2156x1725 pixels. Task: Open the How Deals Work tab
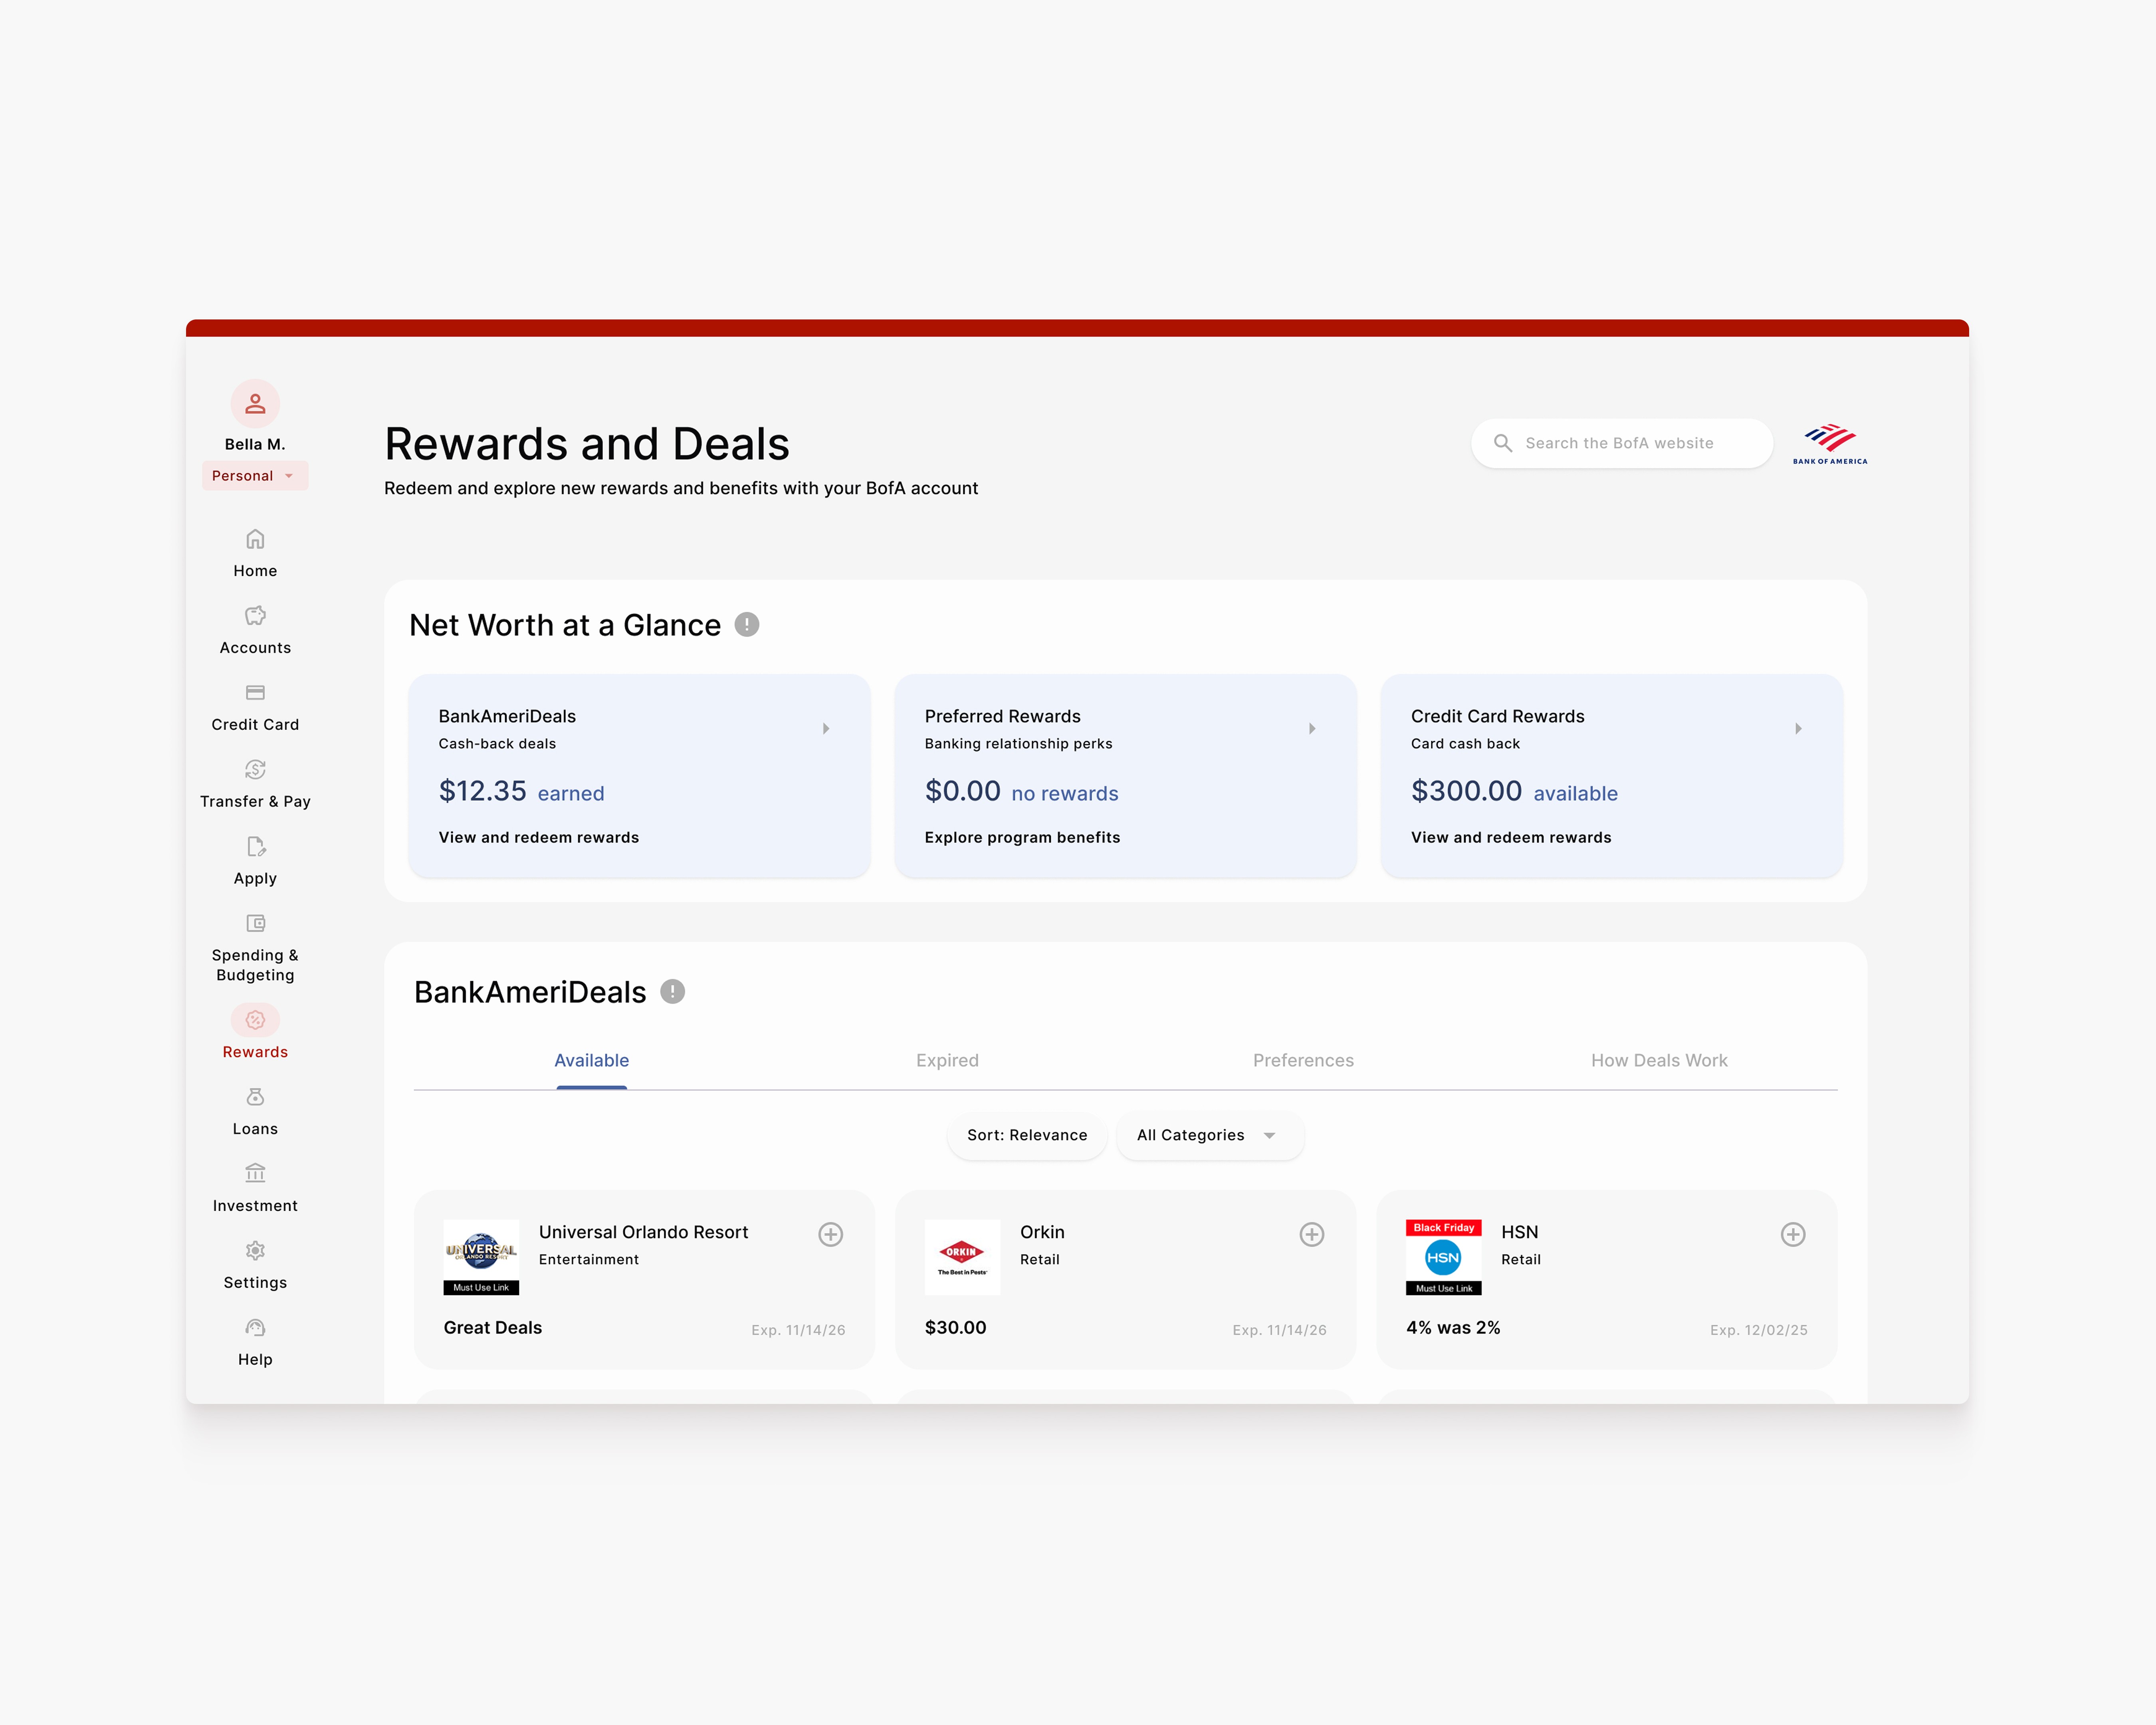pyautogui.click(x=1658, y=1060)
